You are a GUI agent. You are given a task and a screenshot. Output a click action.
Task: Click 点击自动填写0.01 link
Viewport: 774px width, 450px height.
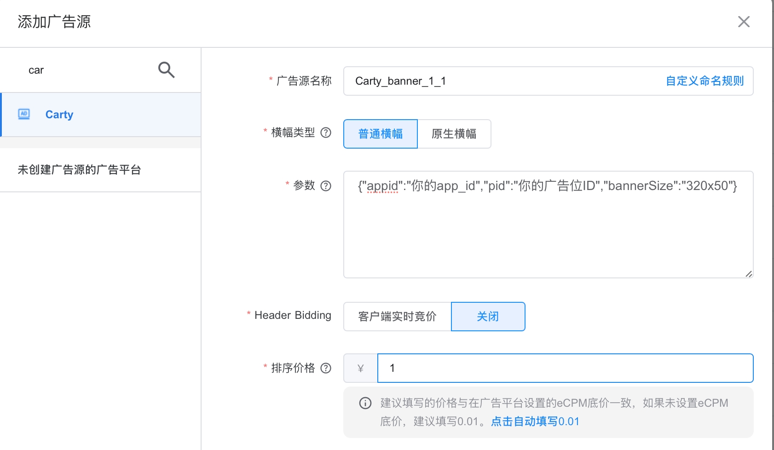click(535, 421)
